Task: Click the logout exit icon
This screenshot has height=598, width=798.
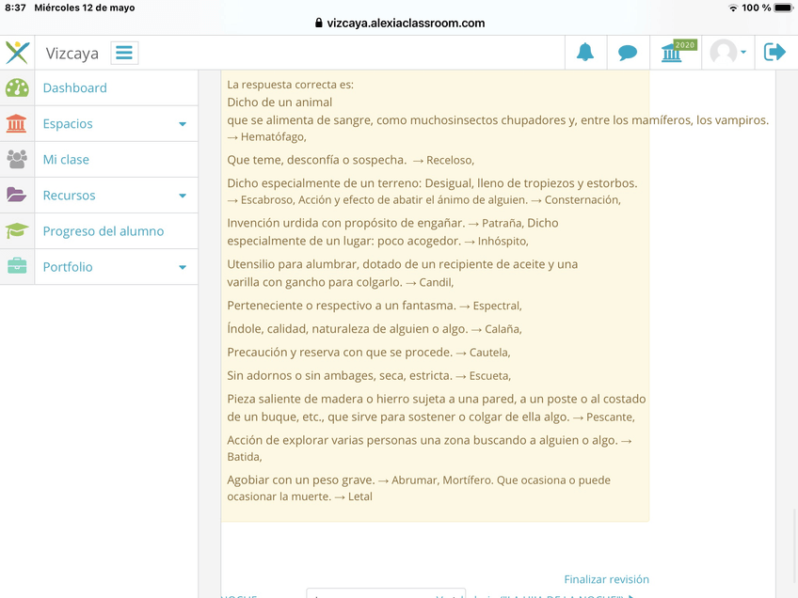Action: (x=774, y=52)
